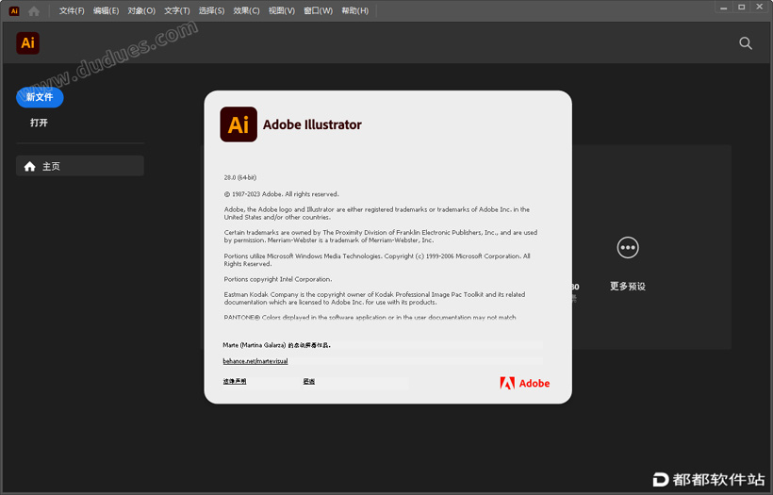Open the 对象(O) menu
This screenshot has height=495, width=773.
pos(141,11)
